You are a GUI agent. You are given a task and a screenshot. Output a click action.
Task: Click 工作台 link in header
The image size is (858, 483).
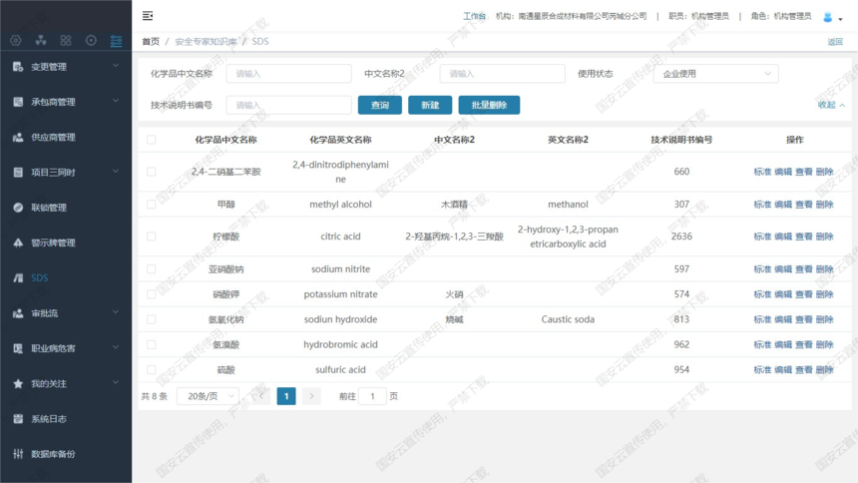475,16
